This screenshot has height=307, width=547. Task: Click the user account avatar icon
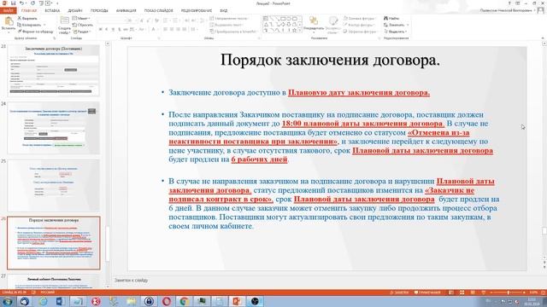click(541, 10)
